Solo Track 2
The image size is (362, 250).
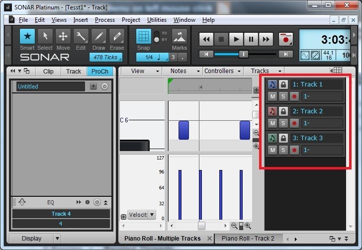tap(283, 123)
